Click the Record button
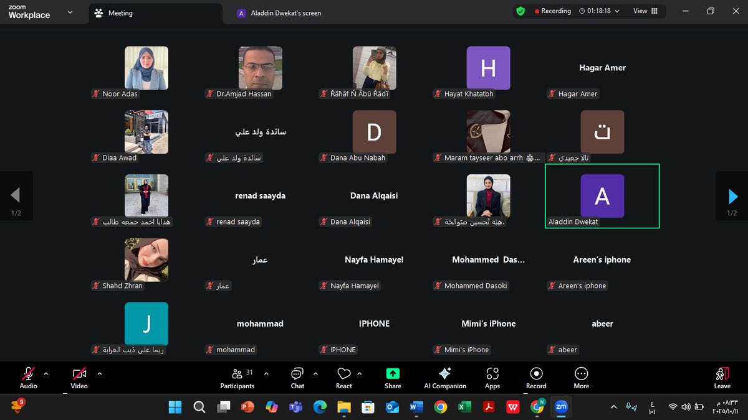This screenshot has width=748, height=420. (536, 378)
